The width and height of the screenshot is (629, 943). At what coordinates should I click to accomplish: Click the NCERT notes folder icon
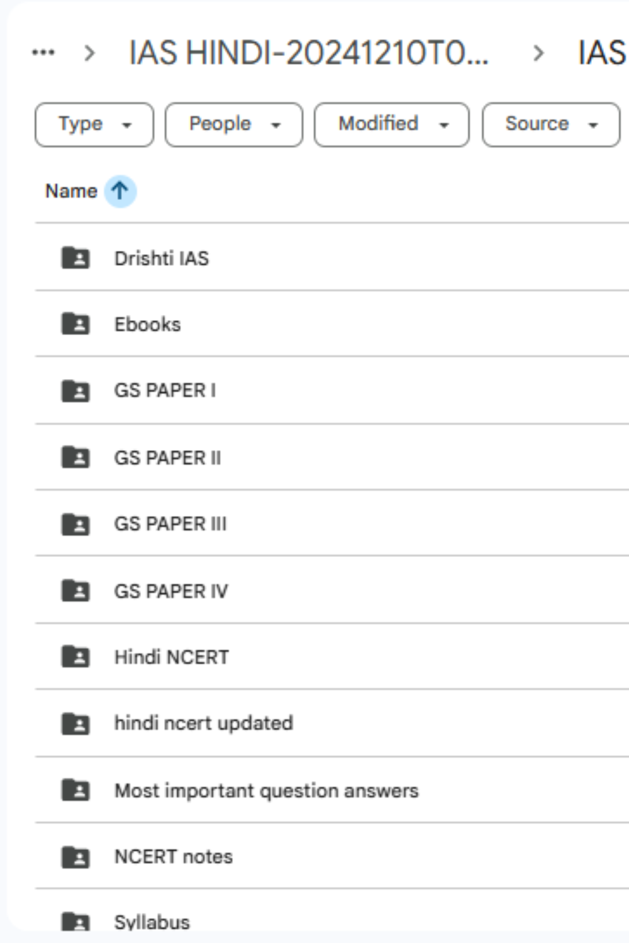[x=75, y=857]
